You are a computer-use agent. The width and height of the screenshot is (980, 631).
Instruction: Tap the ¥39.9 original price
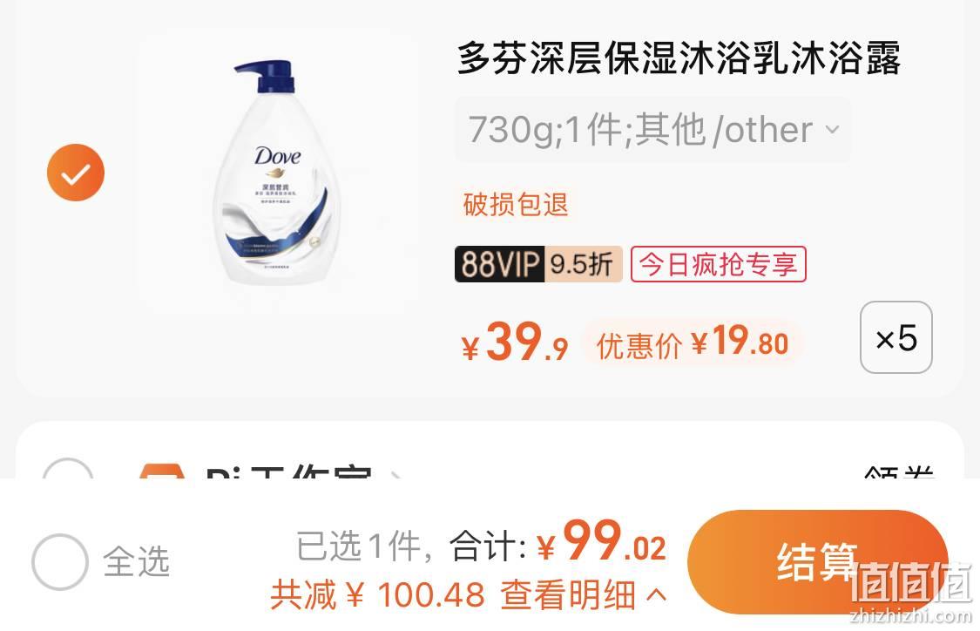pyautogui.click(x=515, y=343)
